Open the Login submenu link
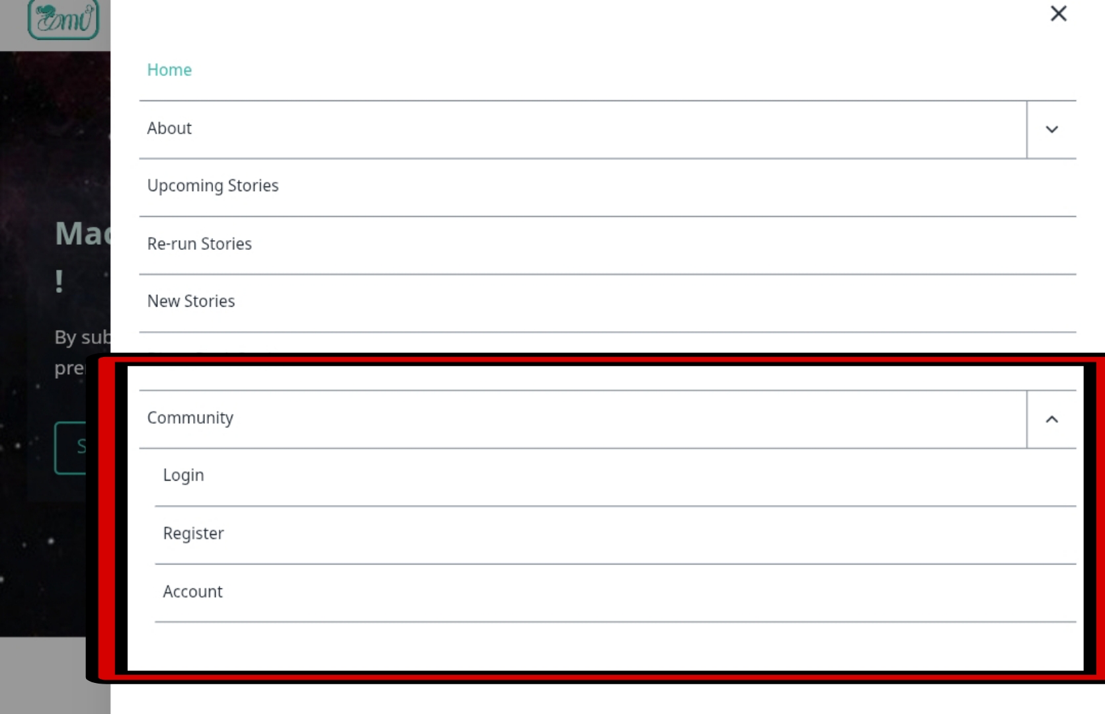This screenshot has height=714, width=1105. pyautogui.click(x=183, y=476)
